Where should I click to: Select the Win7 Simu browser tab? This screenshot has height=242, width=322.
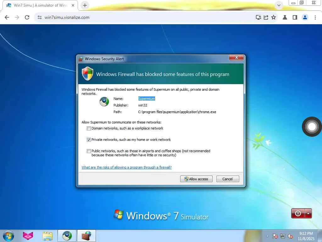pyautogui.click(x=40, y=5)
